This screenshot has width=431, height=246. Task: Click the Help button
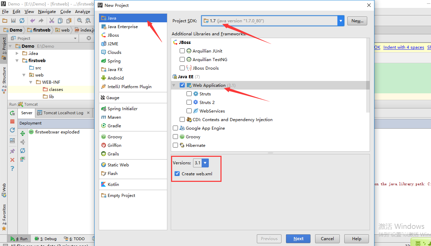pos(357,239)
